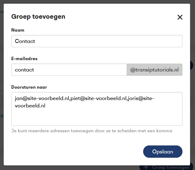The image size is (195, 170).
Task: Click the Naam input field containing Contact
Action: click(x=97, y=41)
